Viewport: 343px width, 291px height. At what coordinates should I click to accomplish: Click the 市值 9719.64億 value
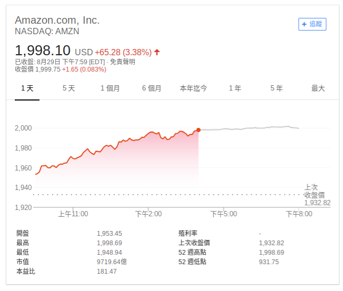point(112,262)
